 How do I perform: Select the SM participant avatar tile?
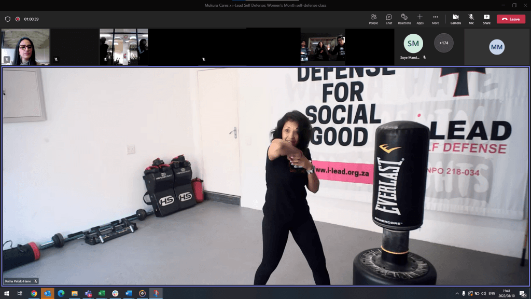click(413, 44)
